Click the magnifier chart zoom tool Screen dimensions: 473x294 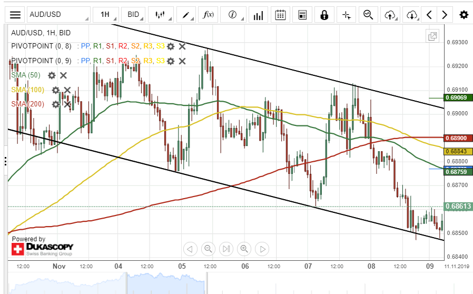tap(368, 14)
